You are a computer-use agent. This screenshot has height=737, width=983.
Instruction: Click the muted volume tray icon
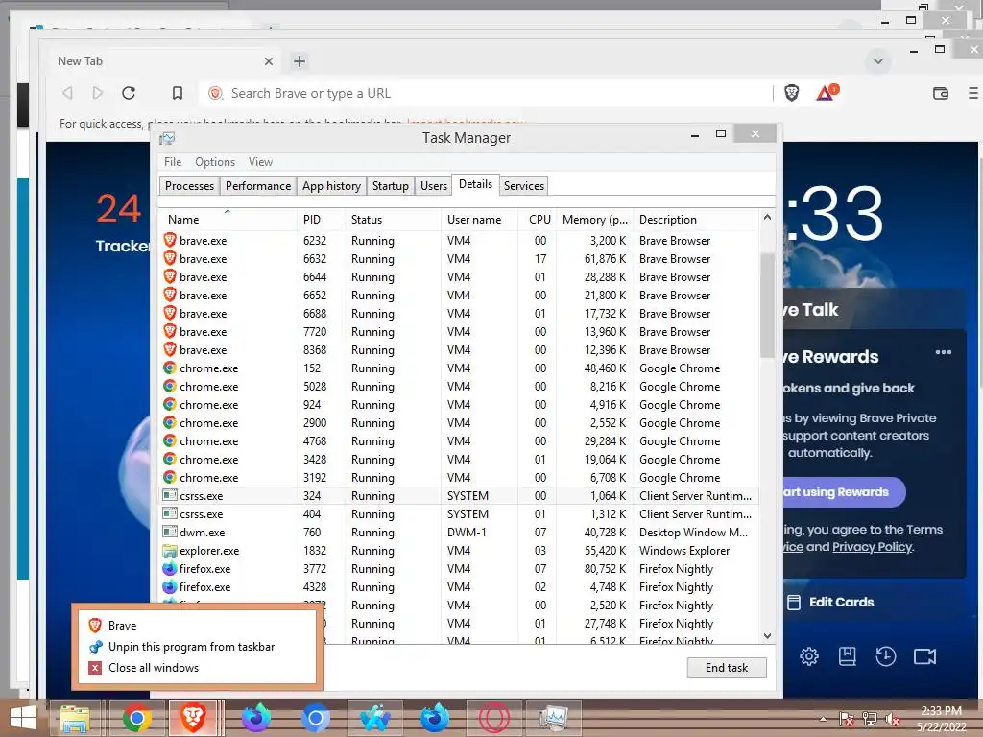pyautogui.click(x=892, y=719)
